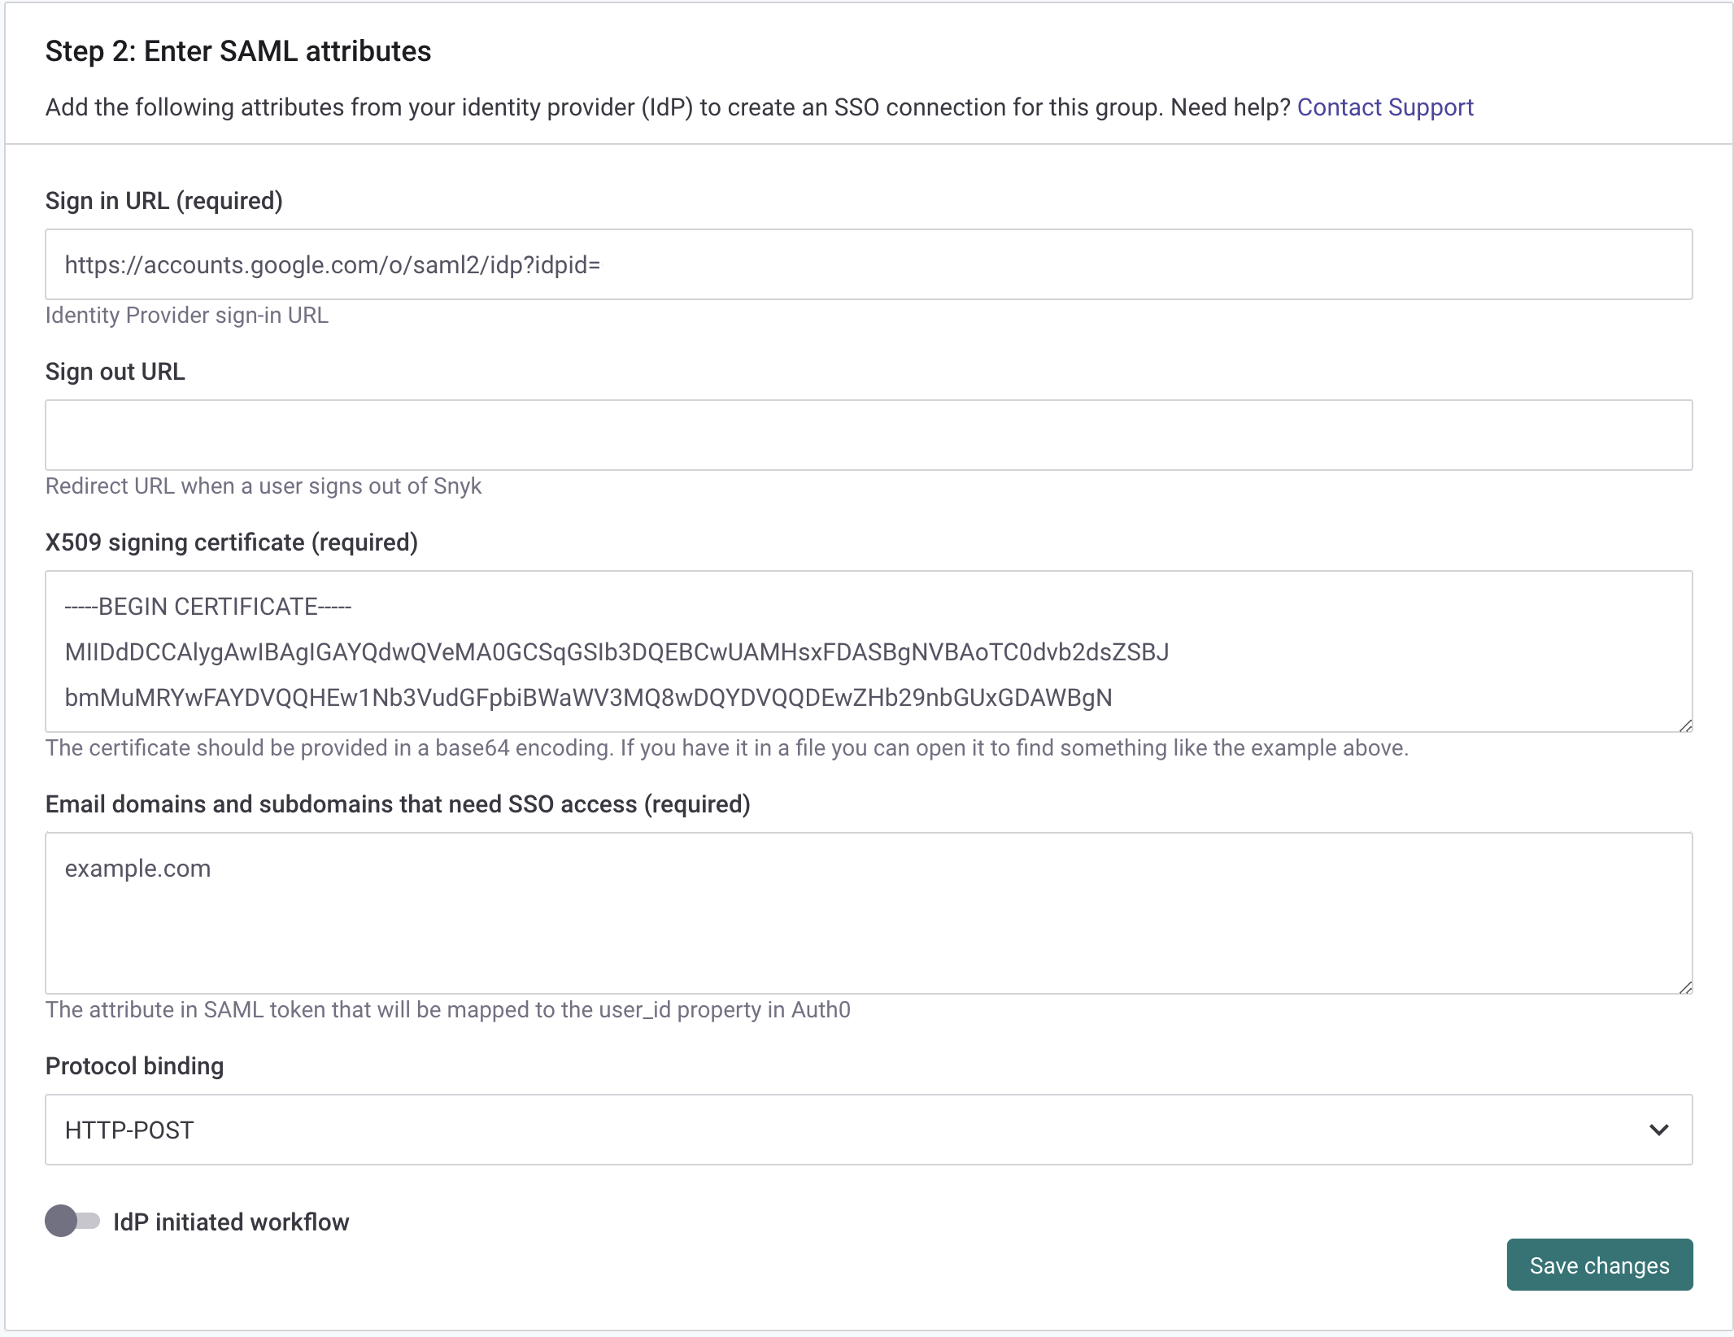Open the Protocol binding selector showing HTTP-POST
This screenshot has width=1734, height=1337.
coord(867,1130)
